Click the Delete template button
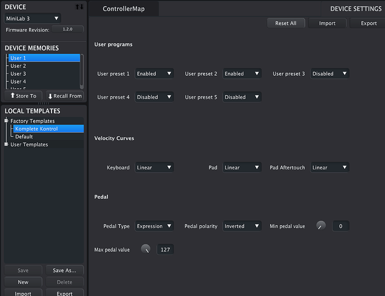 65,282
